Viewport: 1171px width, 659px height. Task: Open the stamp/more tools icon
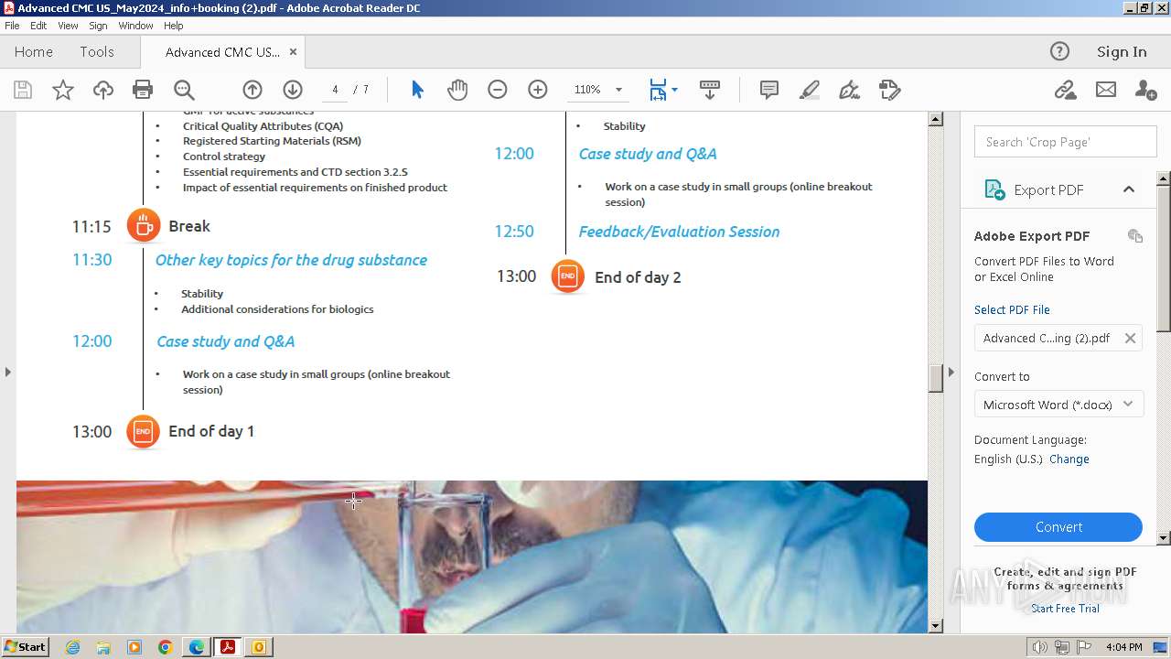pyautogui.click(x=890, y=90)
